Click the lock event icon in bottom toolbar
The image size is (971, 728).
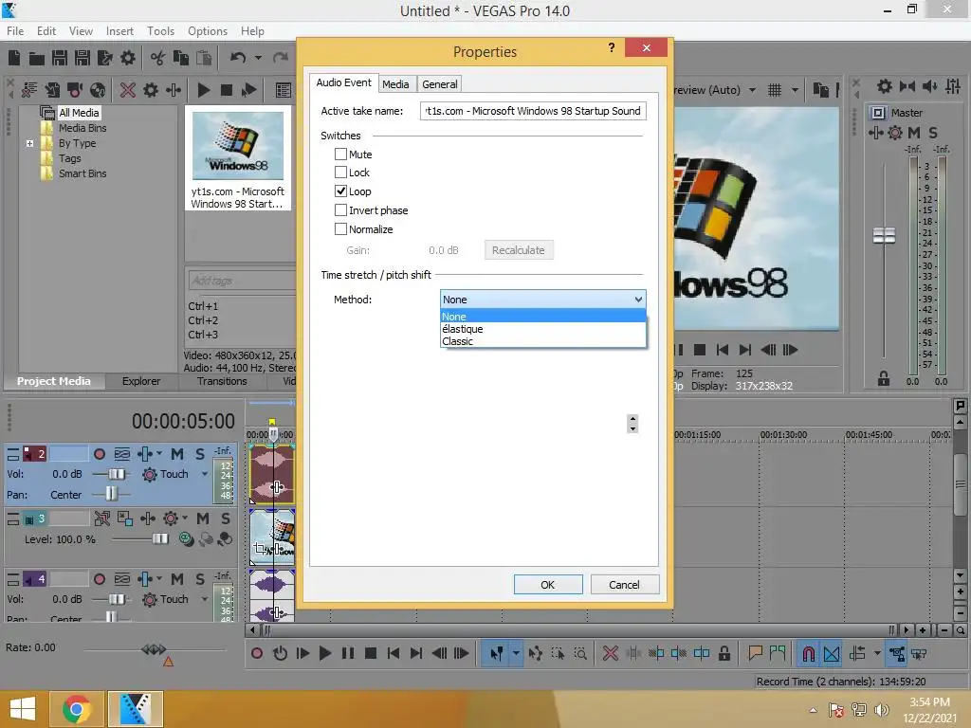724,653
